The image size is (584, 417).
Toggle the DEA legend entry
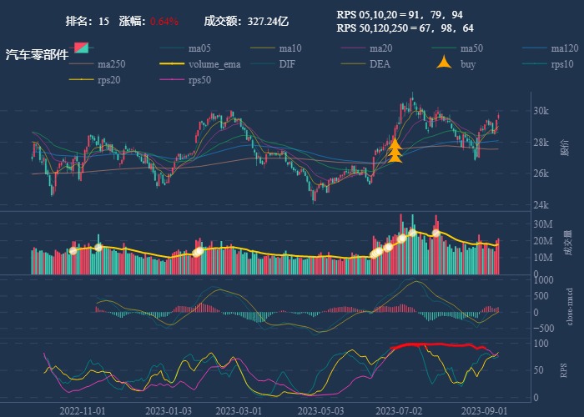click(380, 63)
